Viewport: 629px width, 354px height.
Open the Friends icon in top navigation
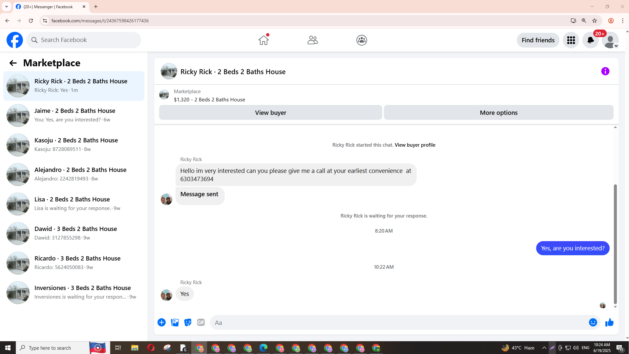pos(313,40)
